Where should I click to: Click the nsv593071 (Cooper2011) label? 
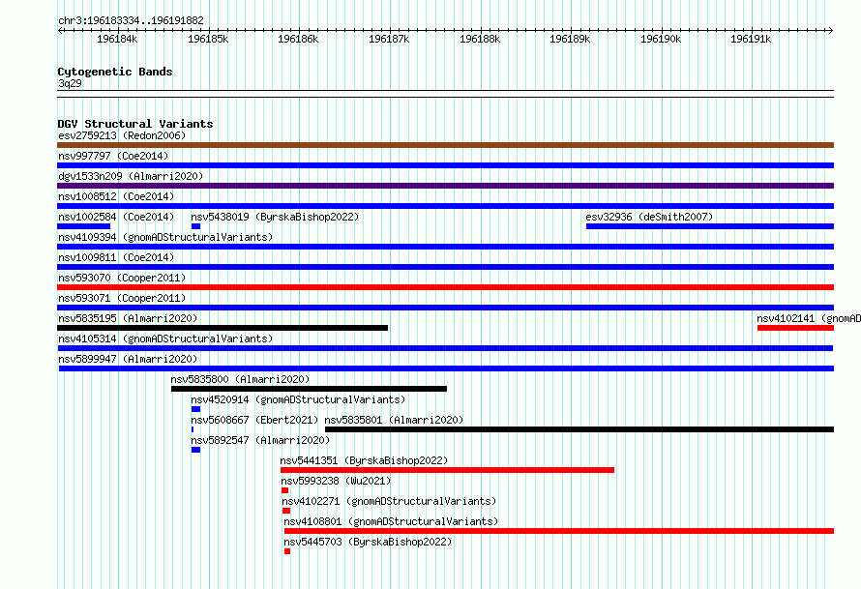coord(122,298)
